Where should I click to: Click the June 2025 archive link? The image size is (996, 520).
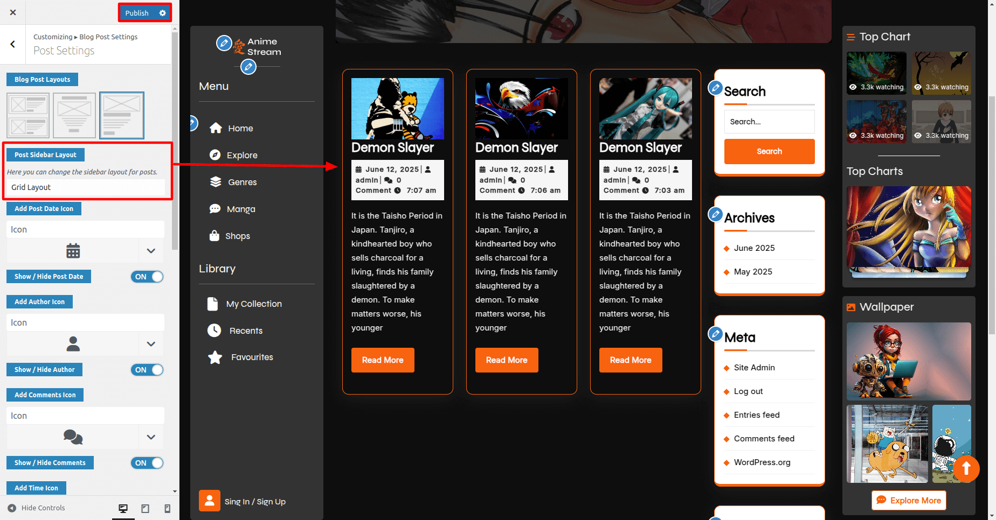pyautogui.click(x=754, y=248)
